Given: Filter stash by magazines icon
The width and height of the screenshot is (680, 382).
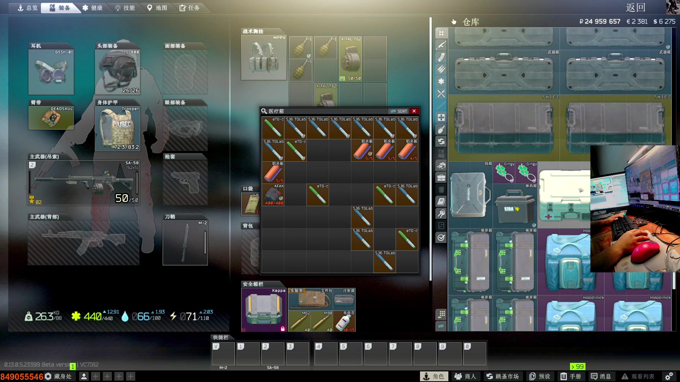Looking at the screenshot, I should (441, 57).
